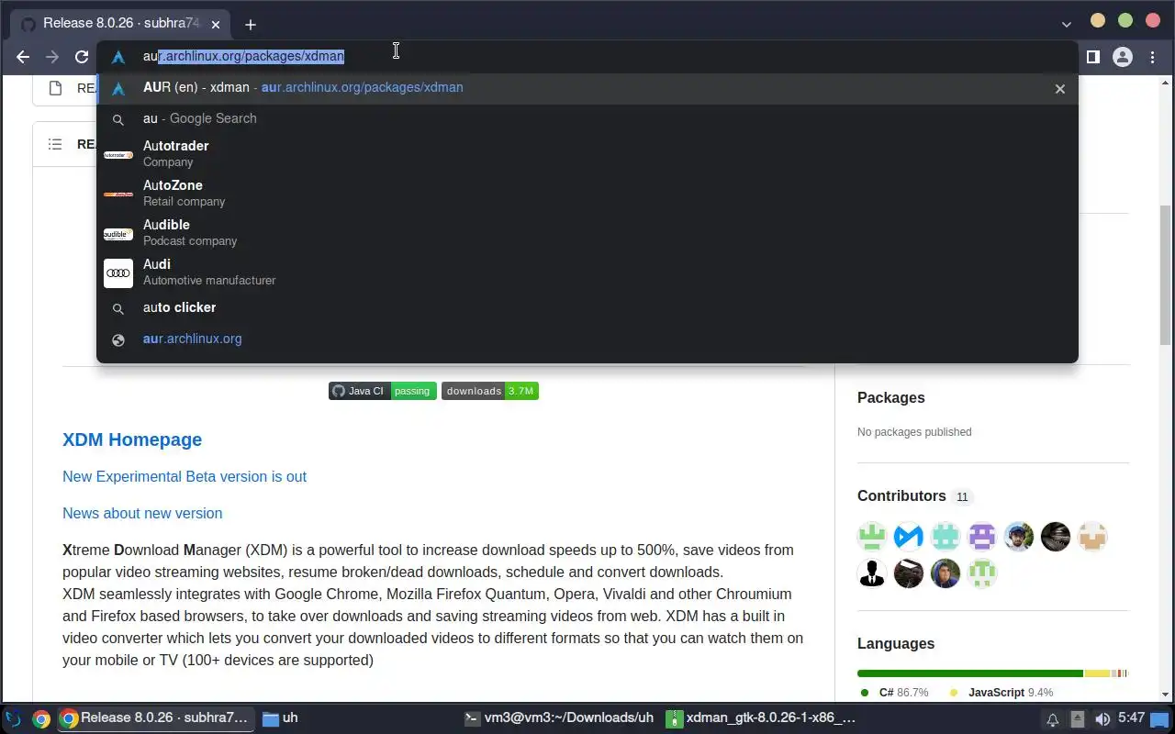Click the green C# language bar segment
1175x734 pixels.
pyautogui.click(x=970, y=673)
